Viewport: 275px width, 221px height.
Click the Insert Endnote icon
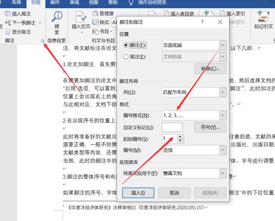tap(8, 14)
